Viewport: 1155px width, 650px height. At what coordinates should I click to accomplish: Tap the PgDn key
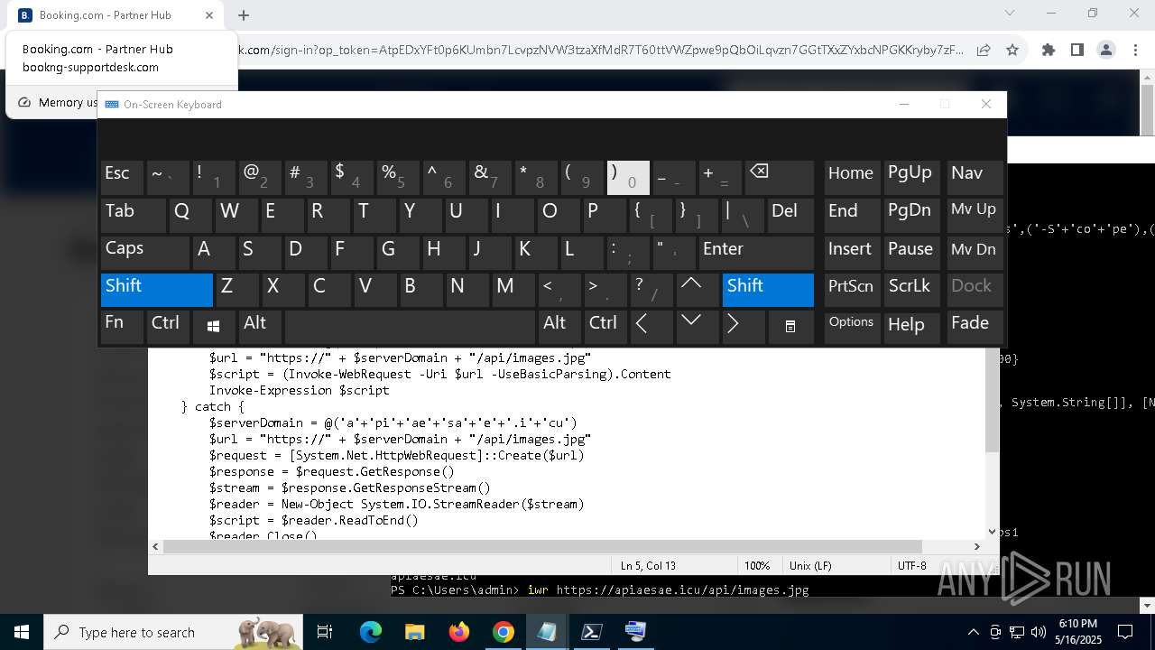pos(912,215)
